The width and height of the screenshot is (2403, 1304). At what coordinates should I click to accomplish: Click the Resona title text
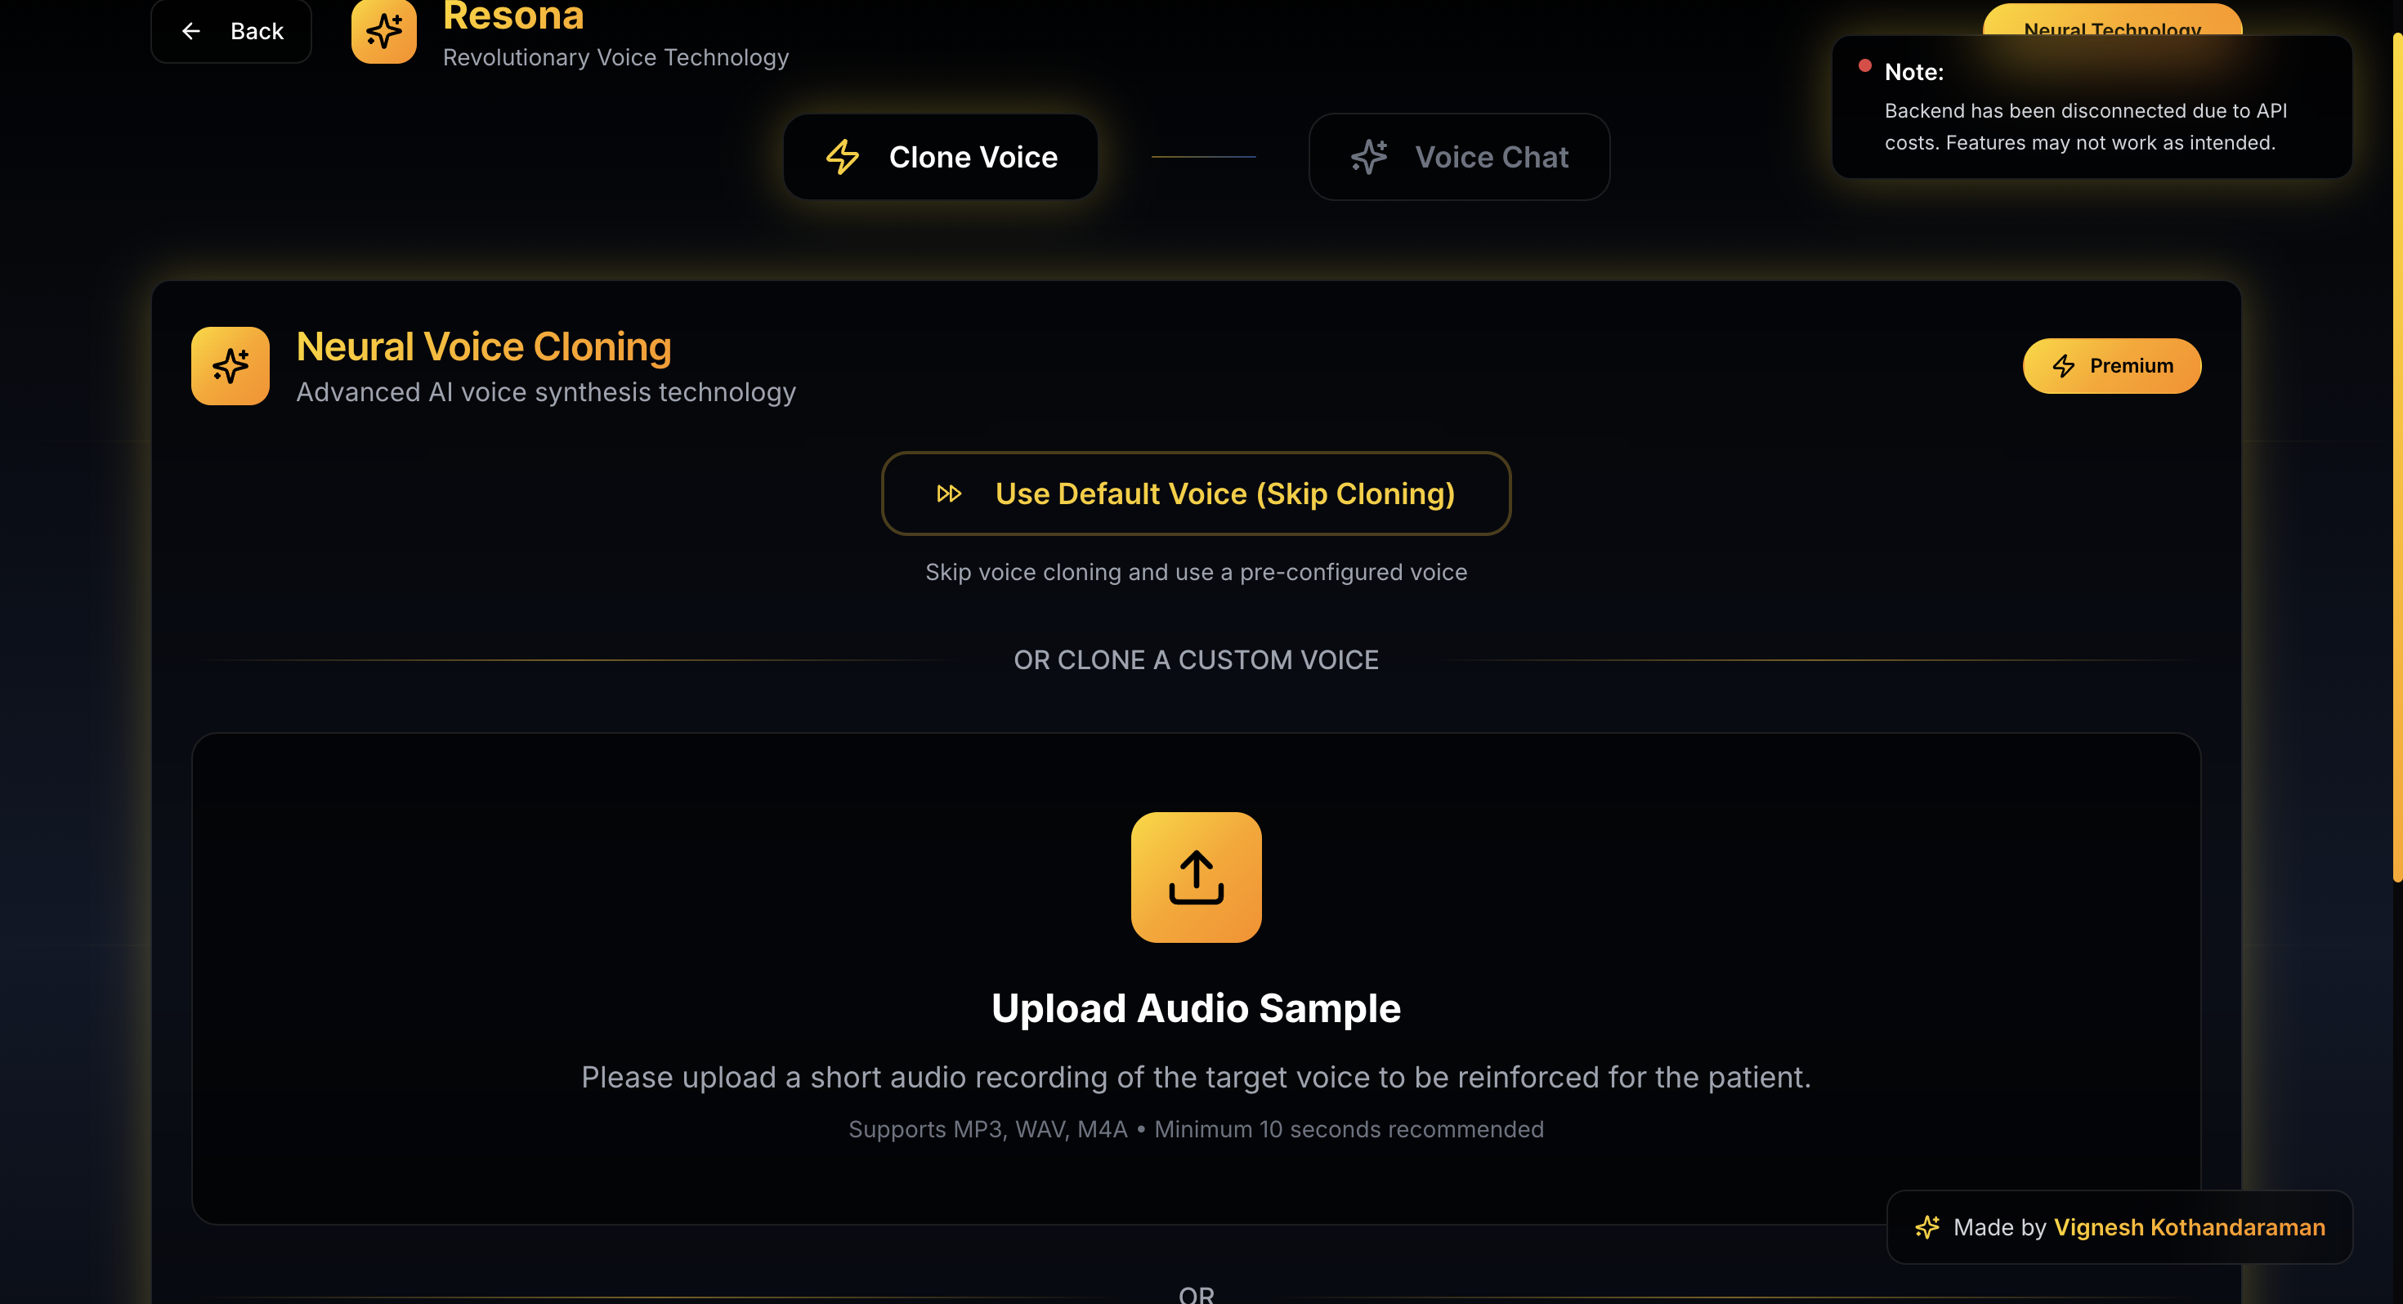coord(513,16)
